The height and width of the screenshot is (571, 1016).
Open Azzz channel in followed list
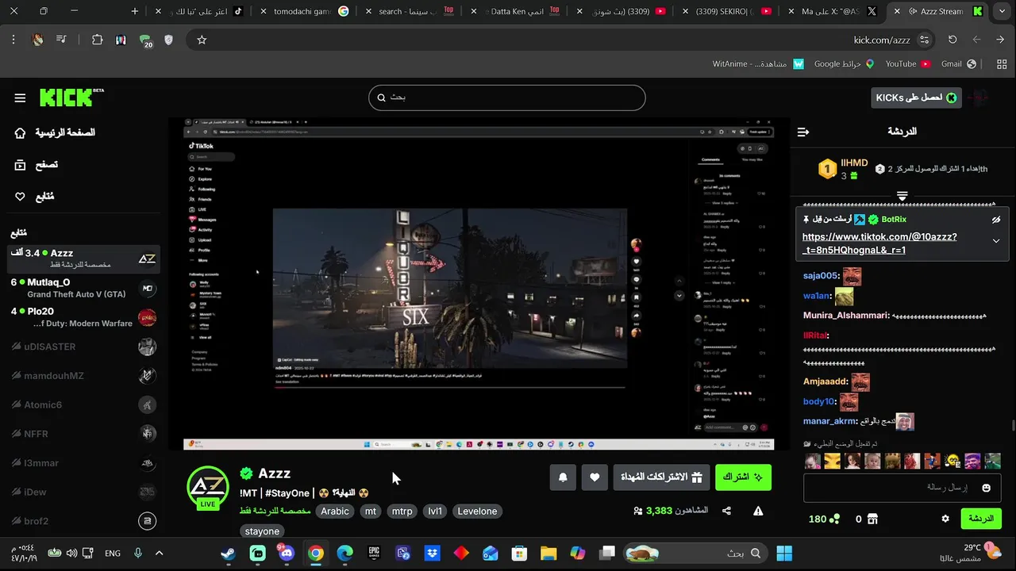tap(84, 259)
